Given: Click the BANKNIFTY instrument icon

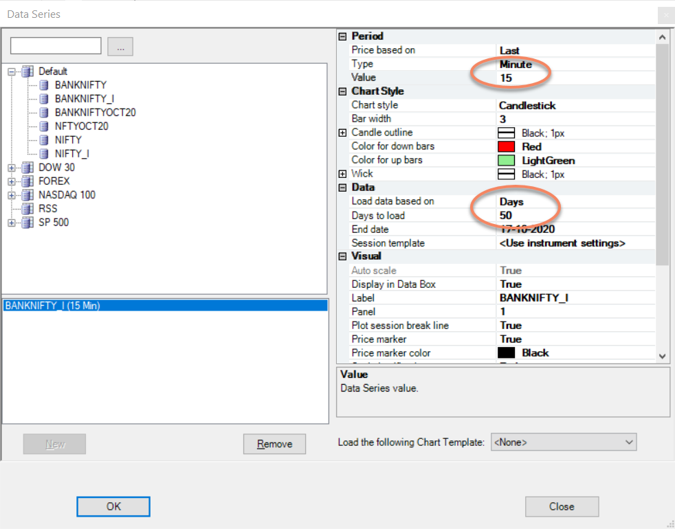Looking at the screenshot, I should tap(44, 85).
